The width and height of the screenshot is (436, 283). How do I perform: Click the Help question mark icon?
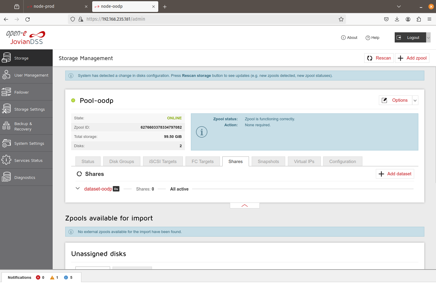[368, 38]
